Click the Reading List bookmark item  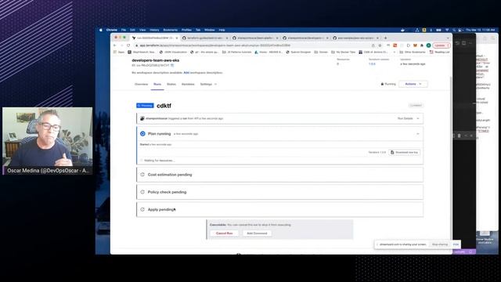[x=440, y=52]
